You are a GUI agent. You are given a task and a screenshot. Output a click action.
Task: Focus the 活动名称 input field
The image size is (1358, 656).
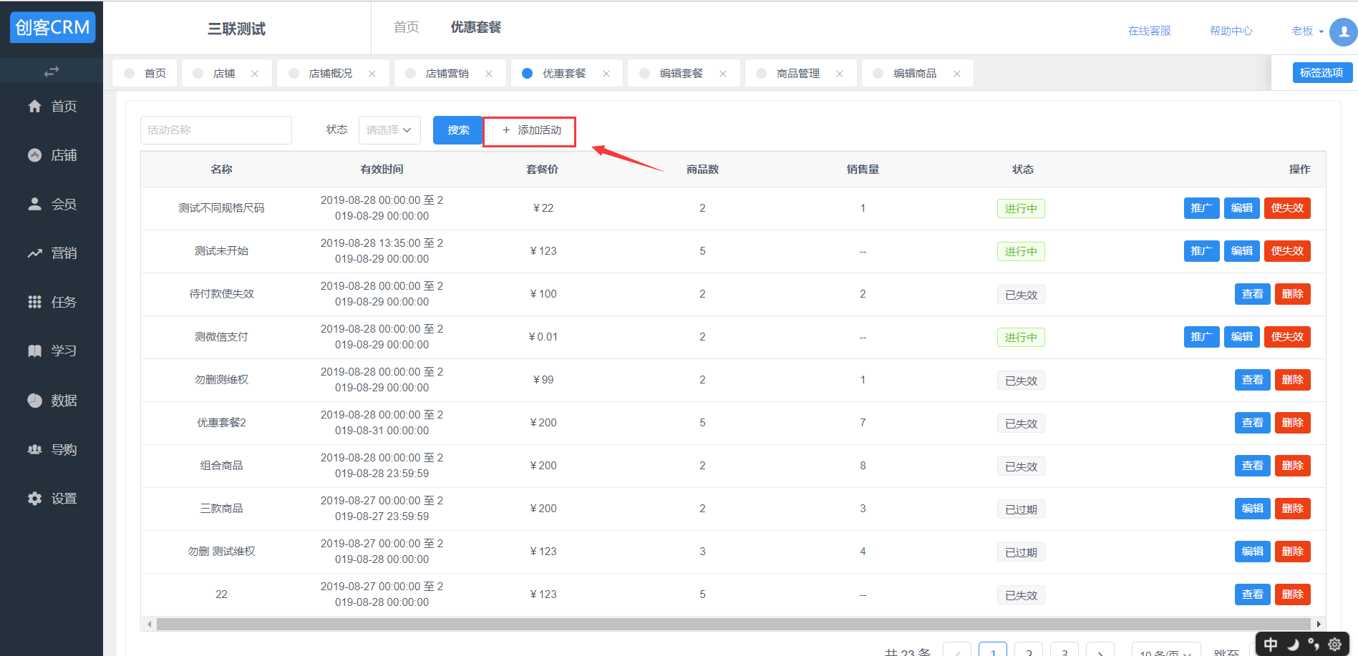click(x=215, y=130)
